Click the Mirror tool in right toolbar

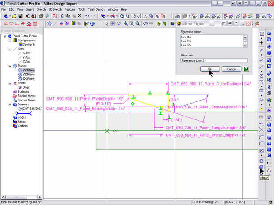click(x=262, y=168)
